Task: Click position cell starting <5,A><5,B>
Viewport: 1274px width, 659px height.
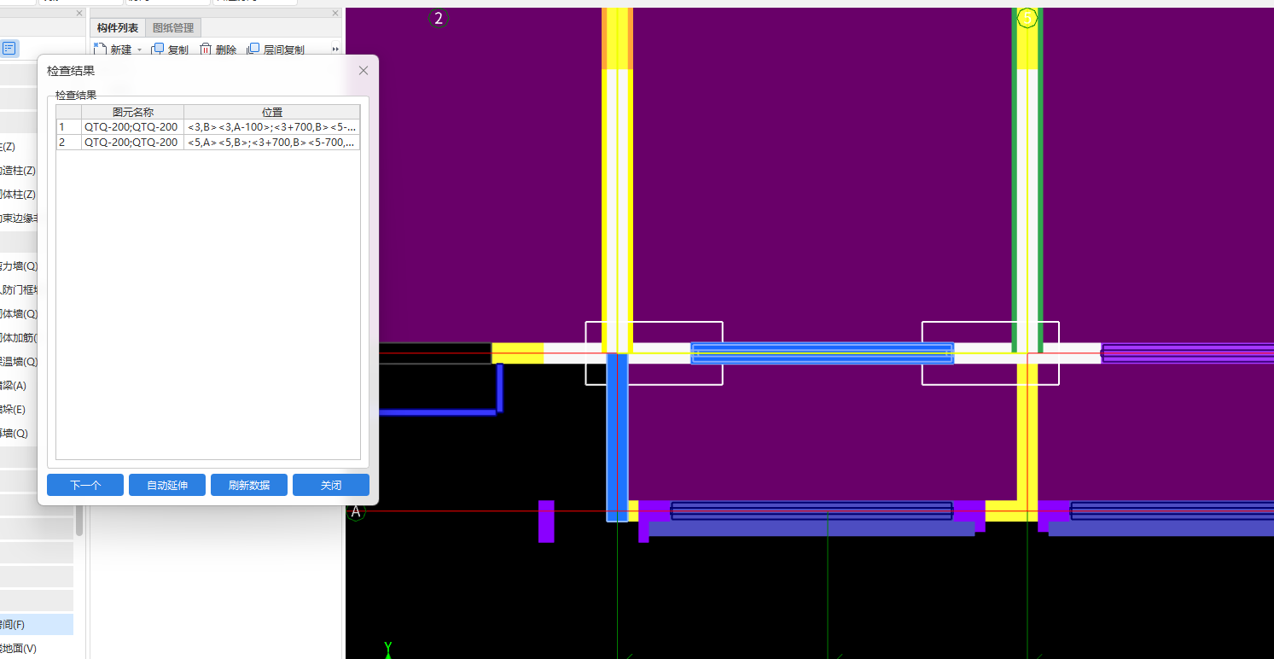Action: [271, 143]
